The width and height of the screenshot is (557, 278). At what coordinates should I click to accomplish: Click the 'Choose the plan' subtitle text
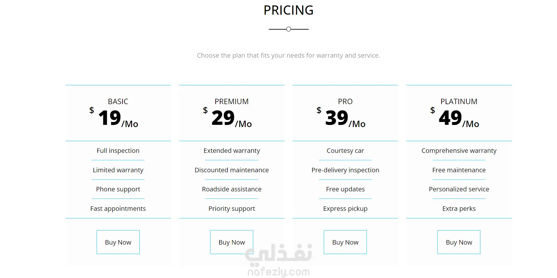[x=288, y=55]
